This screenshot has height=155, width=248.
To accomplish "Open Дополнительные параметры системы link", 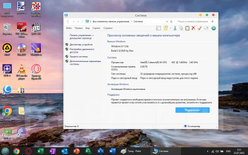I will tap(85, 63).
